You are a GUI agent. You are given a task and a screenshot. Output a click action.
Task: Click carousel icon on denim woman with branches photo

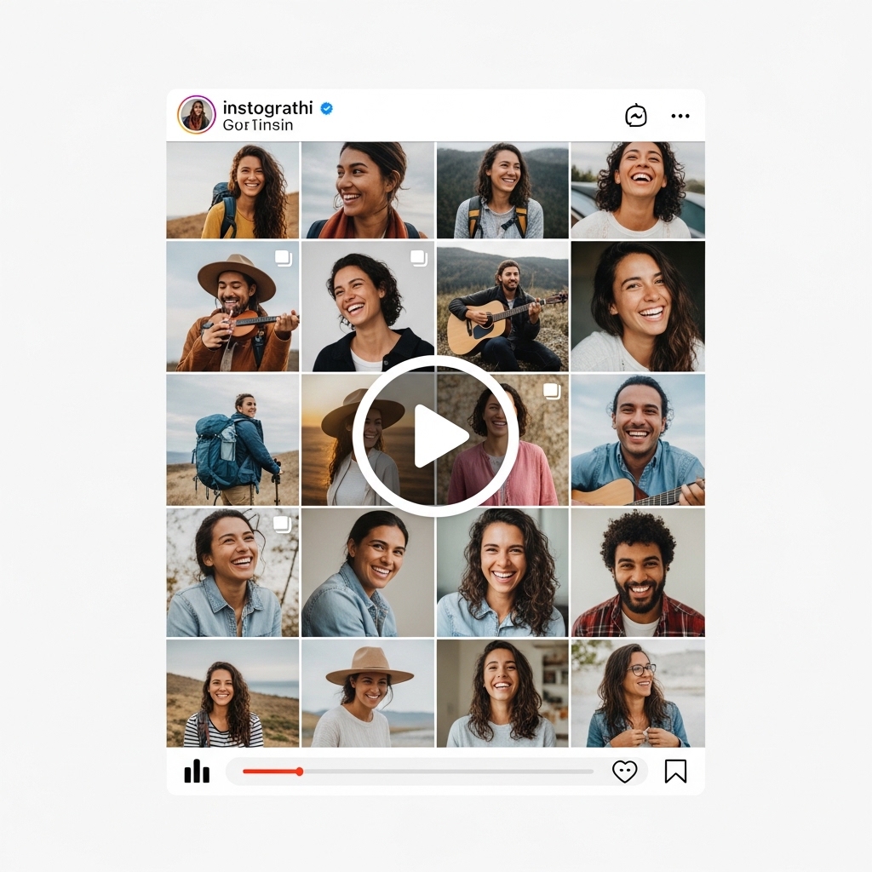(x=284, y=524)
